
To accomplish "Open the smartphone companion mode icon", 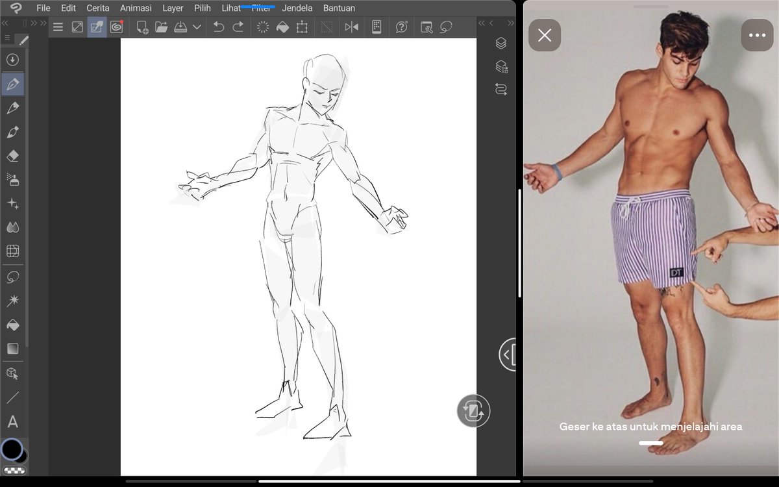I will 377,27.
